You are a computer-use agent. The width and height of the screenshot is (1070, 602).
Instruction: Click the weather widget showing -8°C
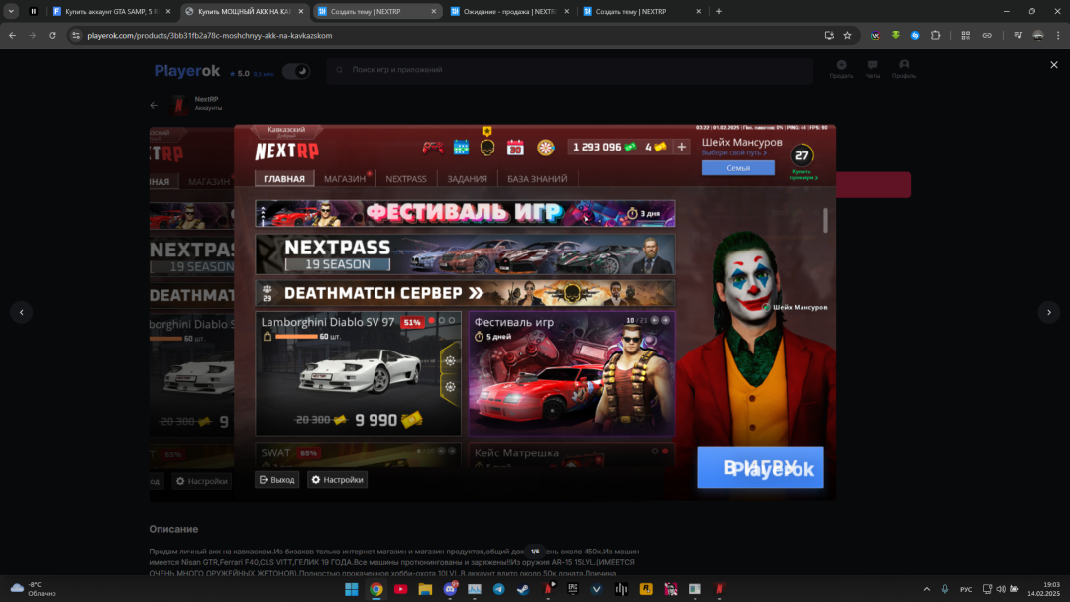point(33,589)
